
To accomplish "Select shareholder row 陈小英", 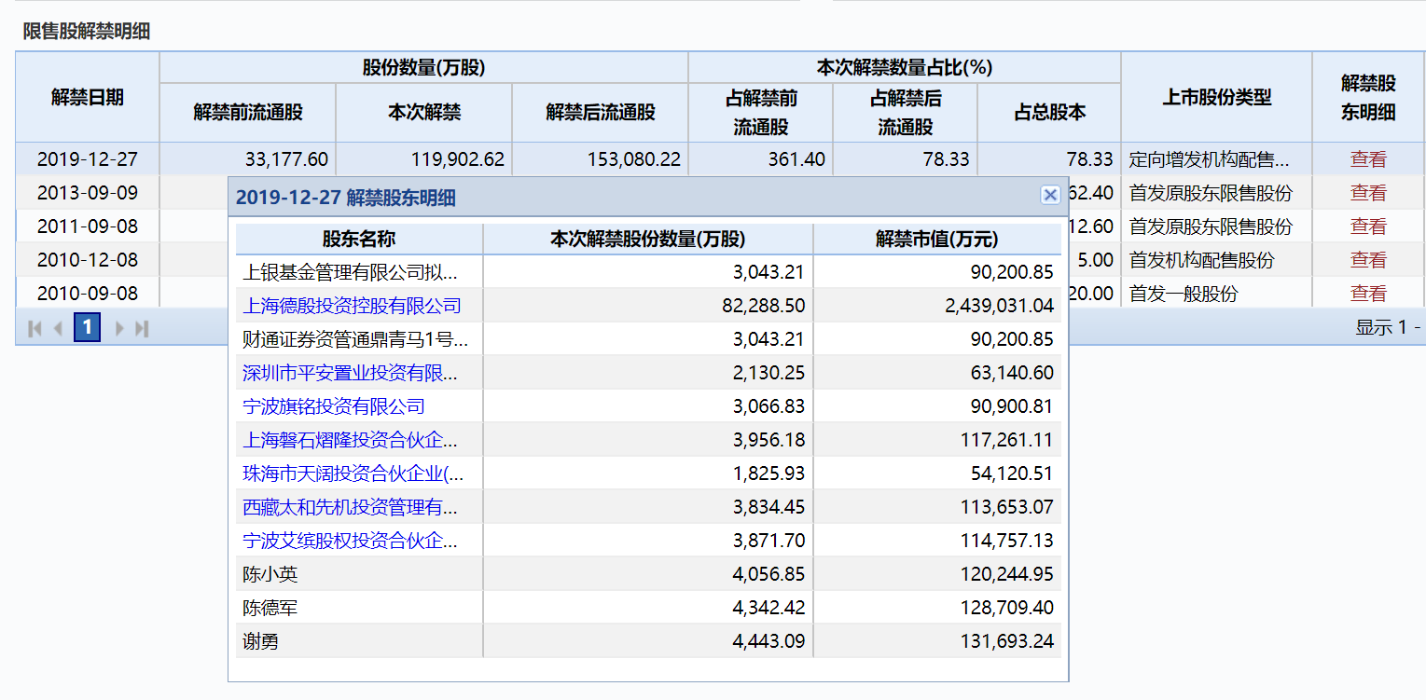I will [648, 574].
